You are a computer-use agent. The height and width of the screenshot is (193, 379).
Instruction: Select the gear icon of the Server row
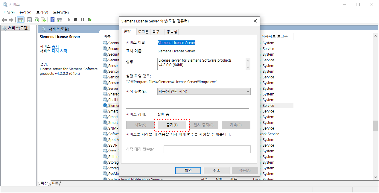click(x=105, y=88)
